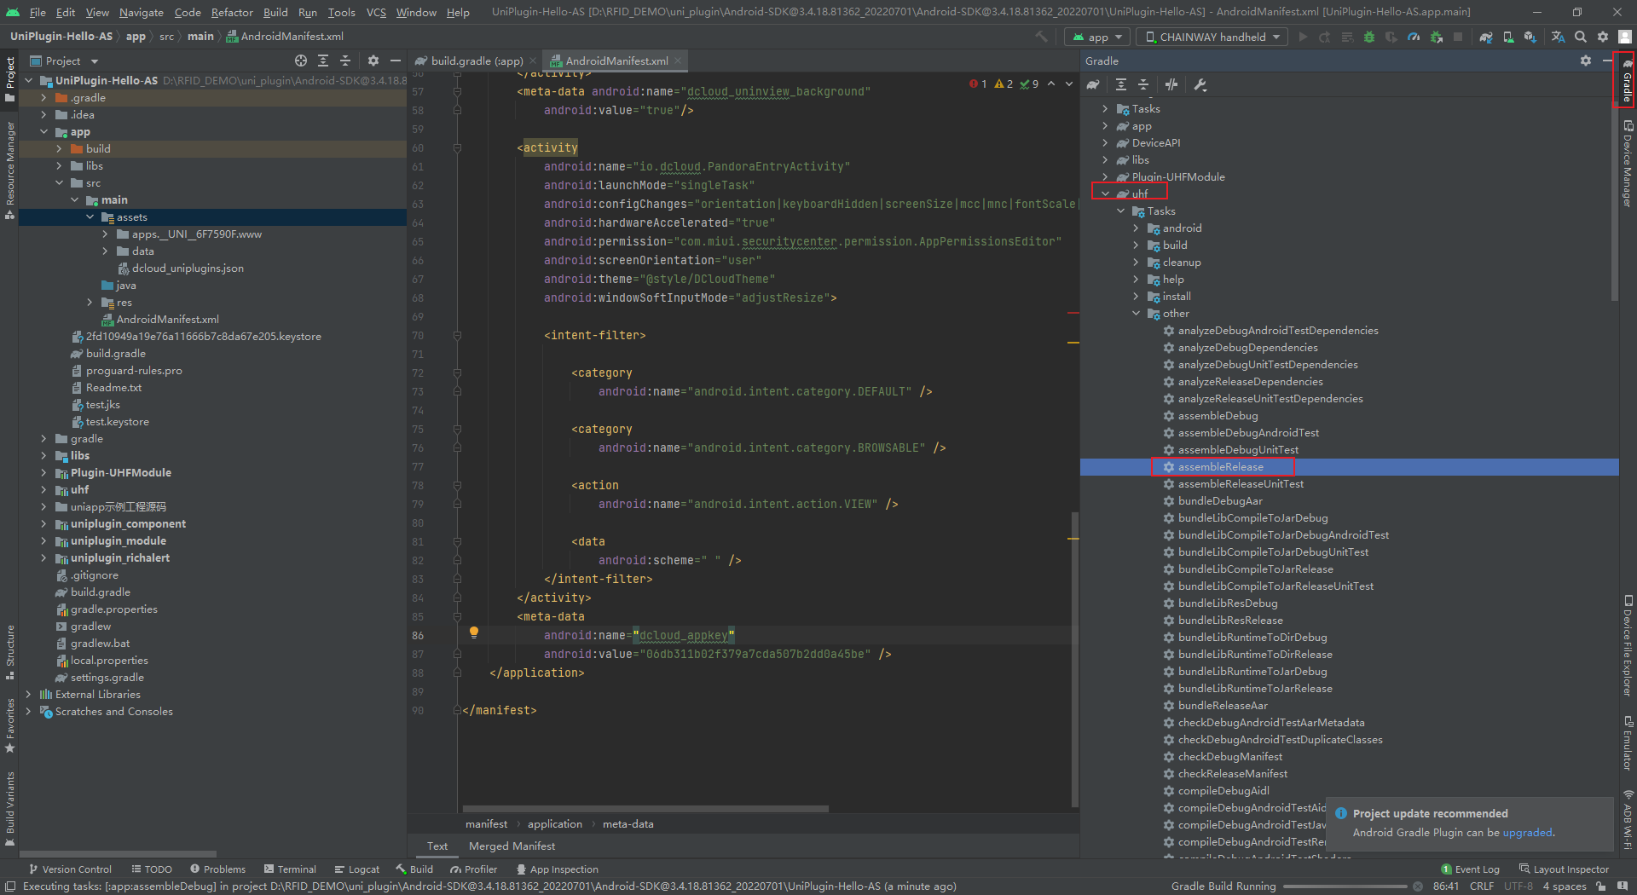Viewport: 1637px width, 895px height.
Task: Toggle the Project tool window stripe
Action: (x=9, y=79)
